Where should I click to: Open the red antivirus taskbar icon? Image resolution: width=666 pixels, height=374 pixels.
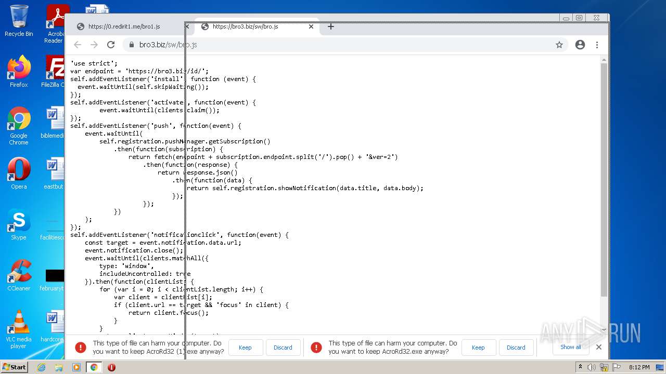111,367
